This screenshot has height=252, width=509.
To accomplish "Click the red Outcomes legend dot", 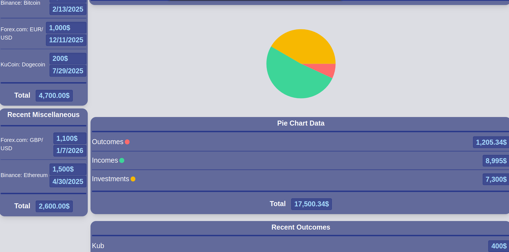I will 127,142.
